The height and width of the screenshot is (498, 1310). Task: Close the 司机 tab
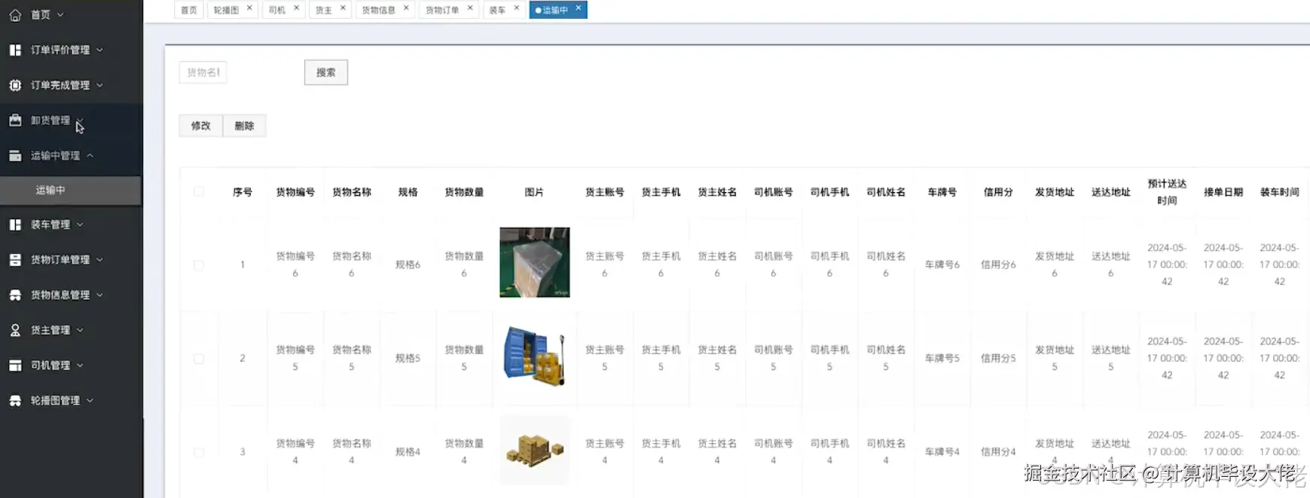tap(296, 8)
